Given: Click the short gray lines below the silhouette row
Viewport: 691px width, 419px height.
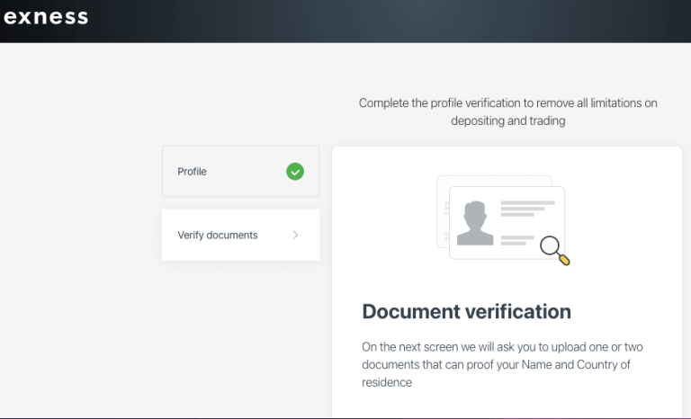Looking at the screenshot, I should pyautogui.click(x=516, y=240).
